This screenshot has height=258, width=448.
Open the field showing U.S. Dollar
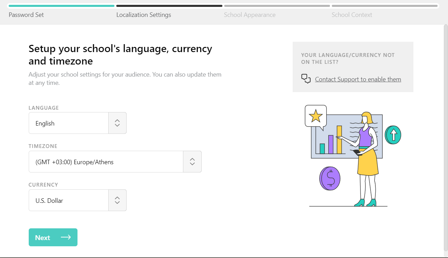pos(68,200)
